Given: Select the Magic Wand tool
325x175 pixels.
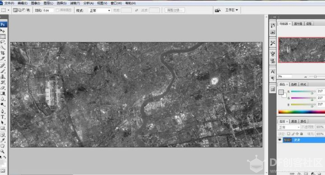Looking at the screenshot, I should coord(3,47).
